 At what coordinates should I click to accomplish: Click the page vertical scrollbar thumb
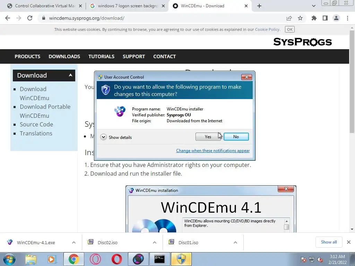tap(352, 81)
